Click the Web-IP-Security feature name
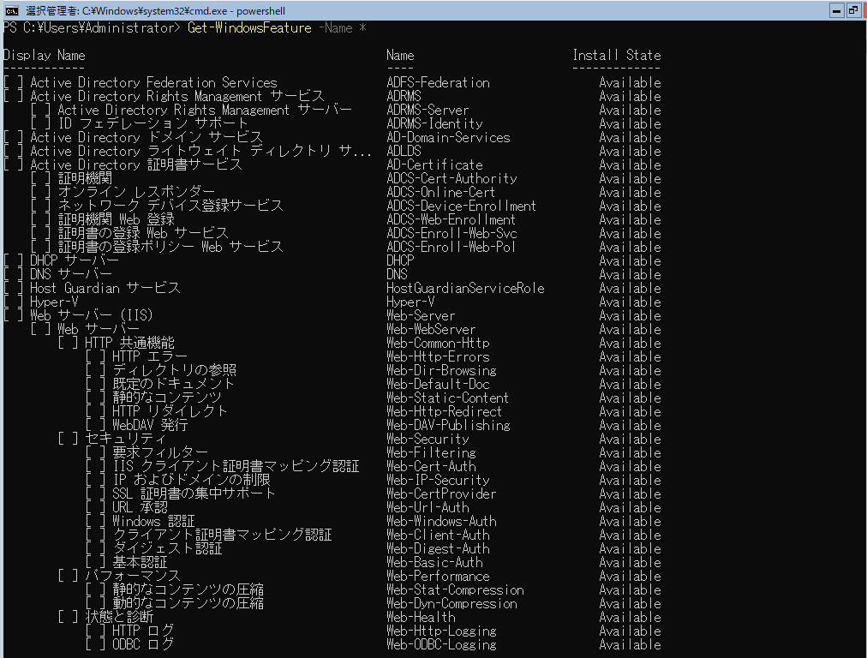 pyautogui.click(x=438, y=480)
